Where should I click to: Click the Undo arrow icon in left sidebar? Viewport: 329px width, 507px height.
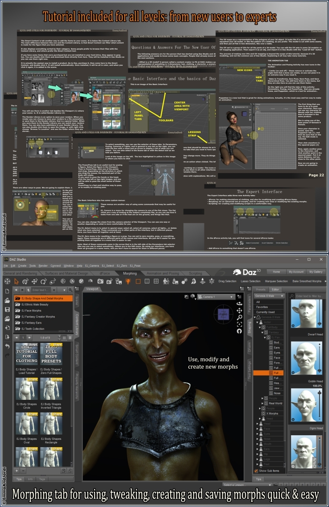coord(7,346)
